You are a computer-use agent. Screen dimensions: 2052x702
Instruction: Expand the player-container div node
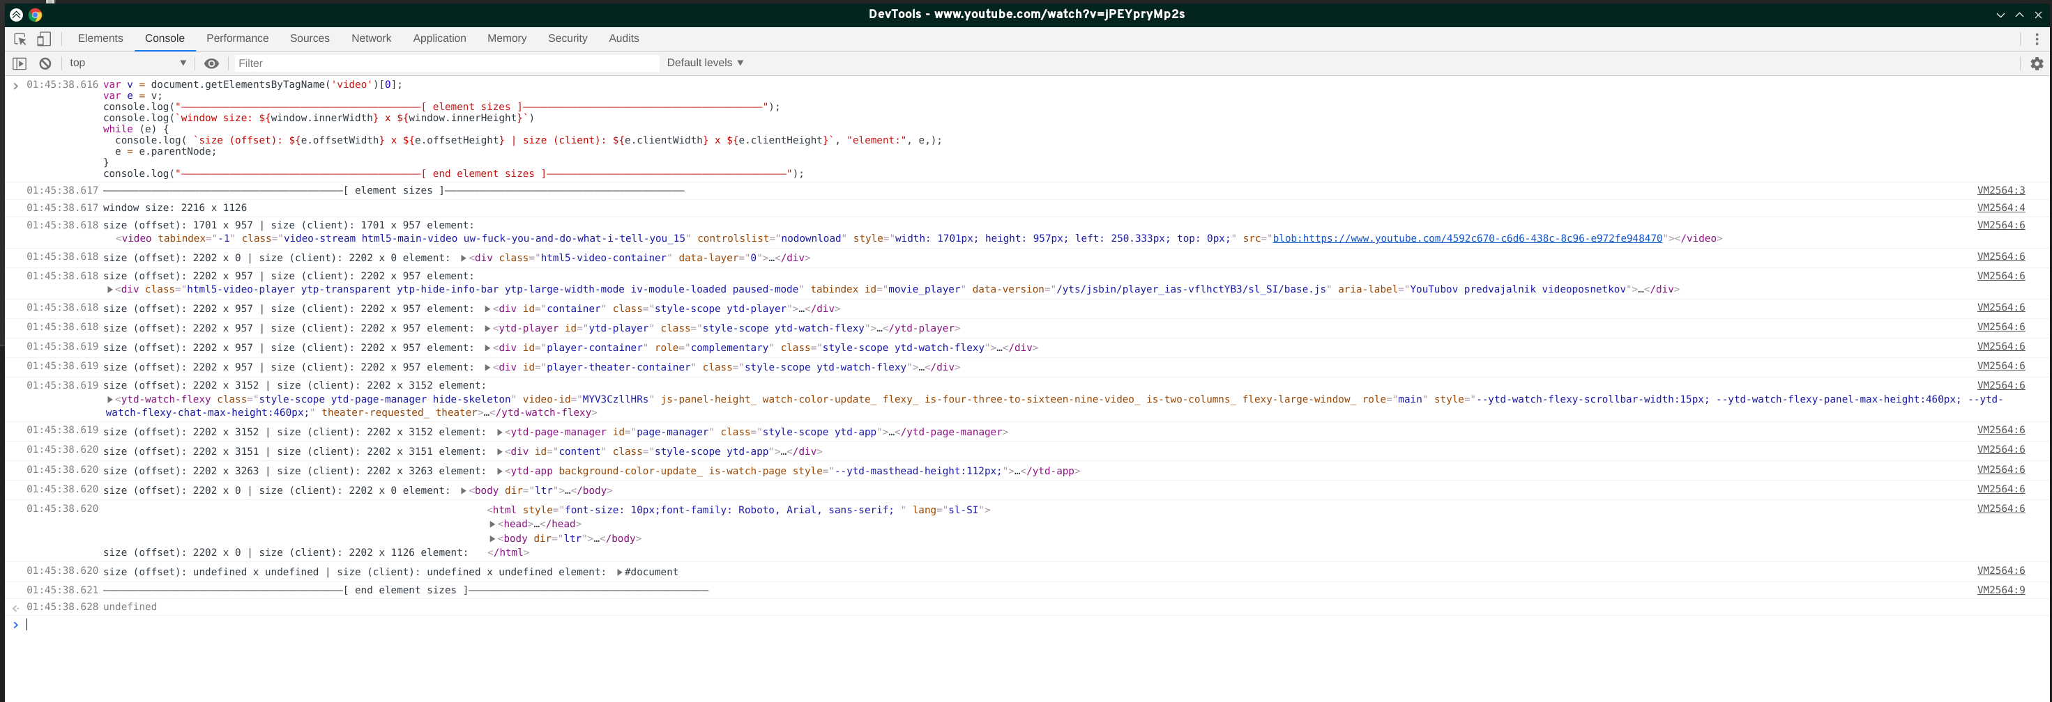click(x=487, y=348)
